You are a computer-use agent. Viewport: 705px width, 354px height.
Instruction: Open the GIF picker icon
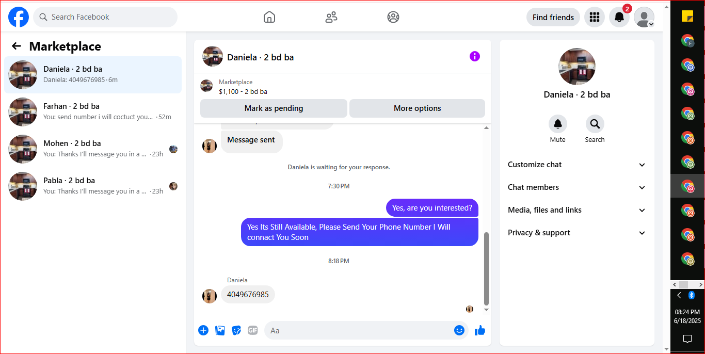tap(252, 330)
